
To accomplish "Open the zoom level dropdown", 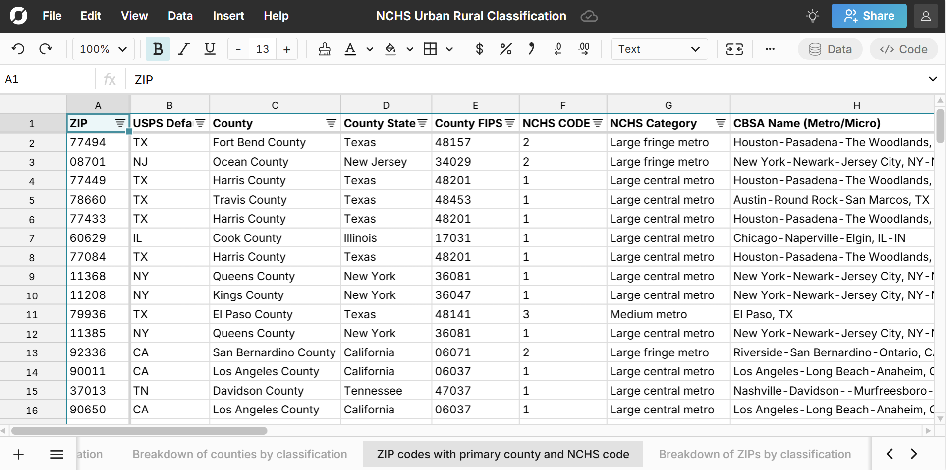I will [103, 49].
